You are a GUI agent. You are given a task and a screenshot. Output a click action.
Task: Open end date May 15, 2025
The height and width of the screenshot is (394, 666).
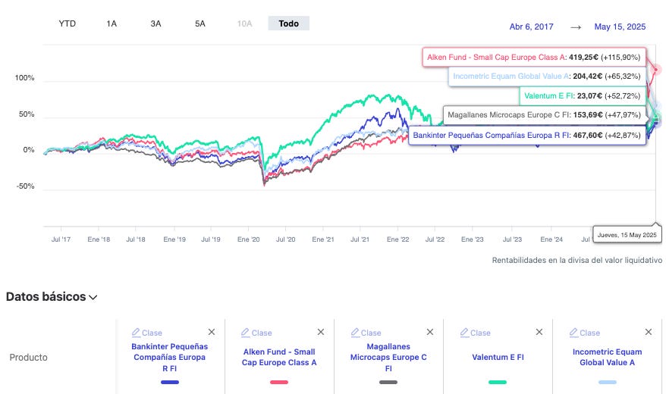[x=620, y=27]
